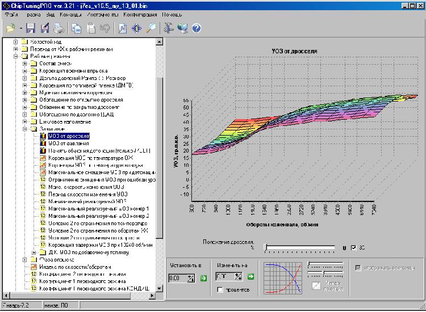Click the Save floppy disk icon
This screenshot has height=312, width=426.
31,28
